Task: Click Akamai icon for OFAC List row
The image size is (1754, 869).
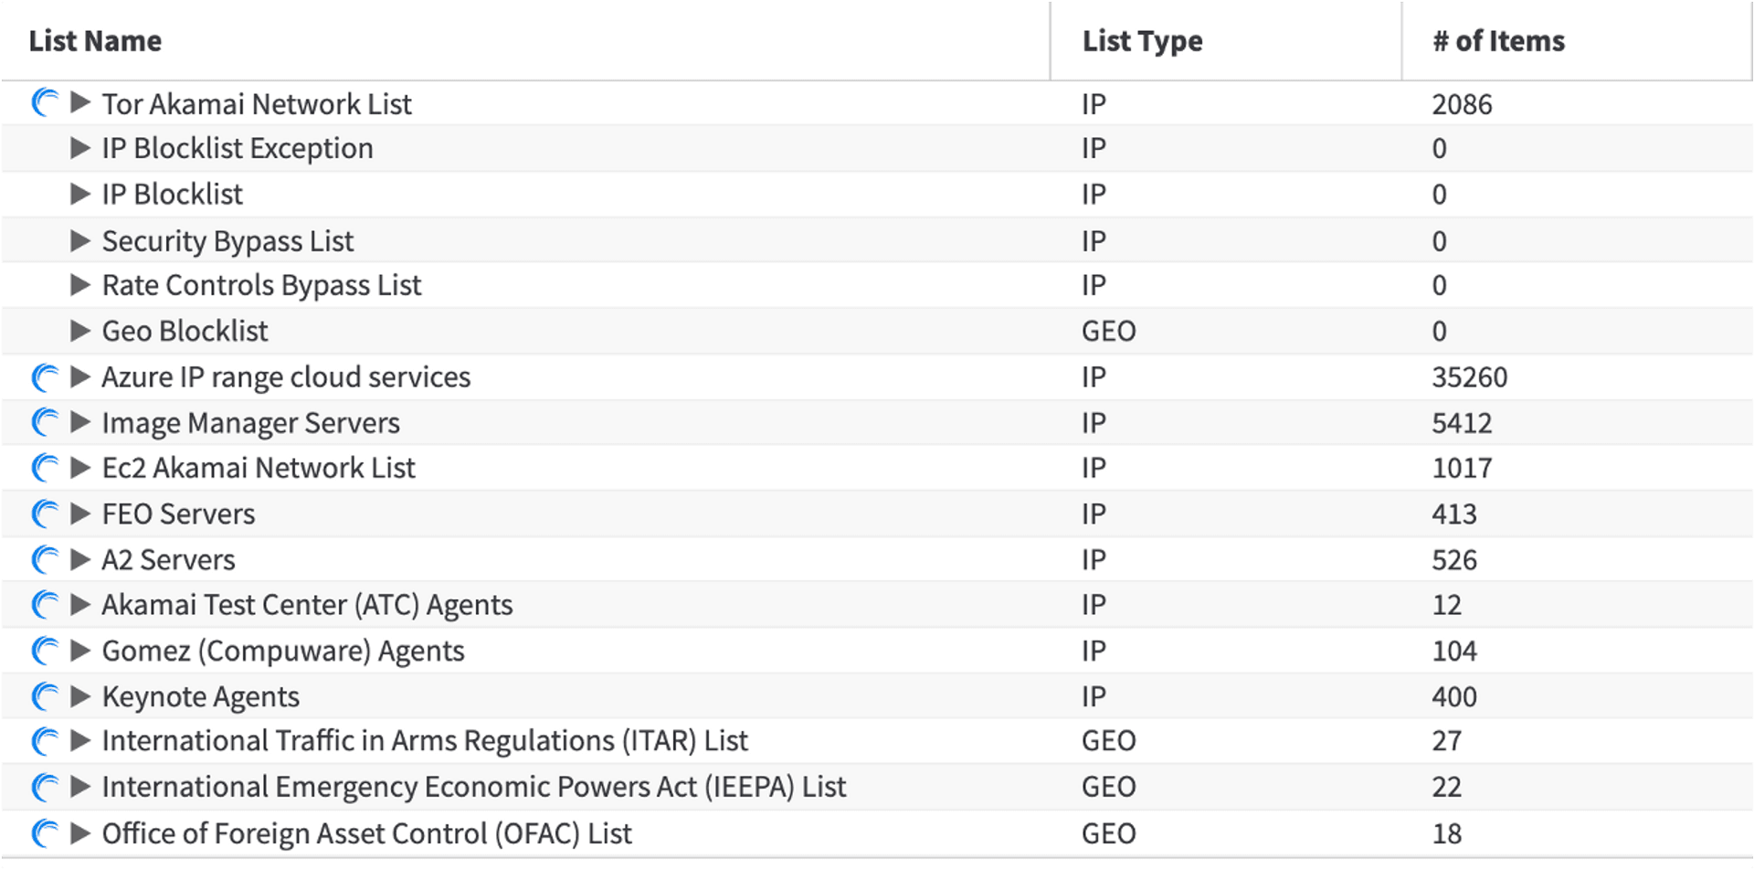Action: click(45, 833)
